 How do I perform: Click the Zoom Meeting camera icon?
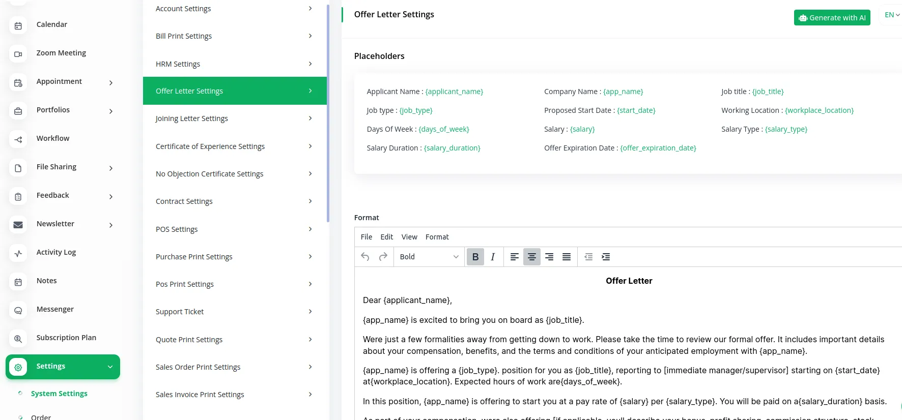pyautogui.click(x=18, y=54)
